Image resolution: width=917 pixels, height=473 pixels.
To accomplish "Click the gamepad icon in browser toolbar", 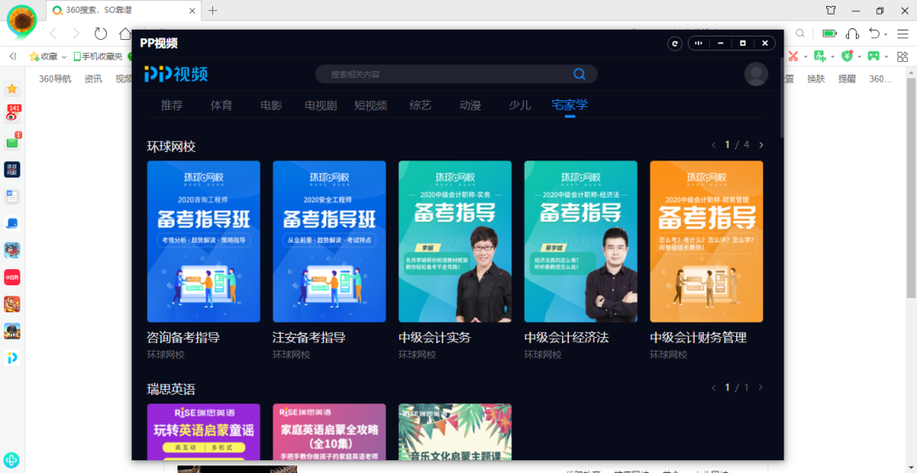I will (x=873, y=56).
